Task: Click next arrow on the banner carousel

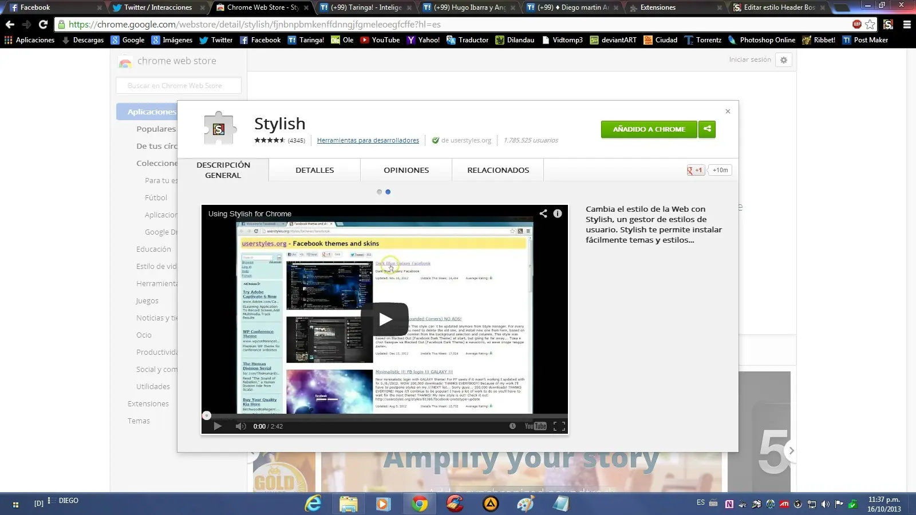Action: click(x=791, y=451)
